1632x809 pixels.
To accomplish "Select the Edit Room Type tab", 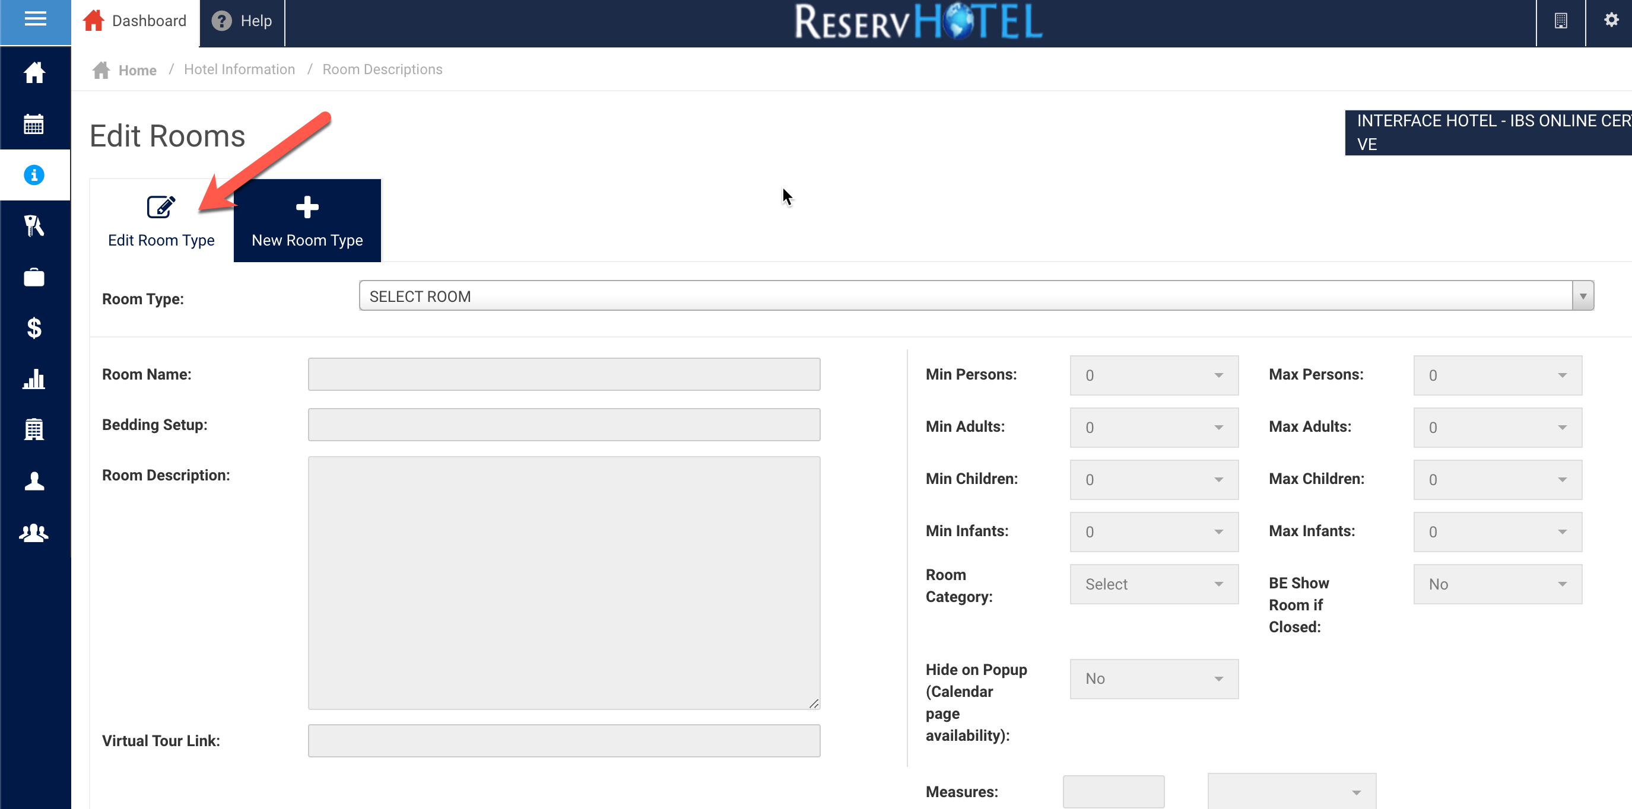I will coord(161,221).
